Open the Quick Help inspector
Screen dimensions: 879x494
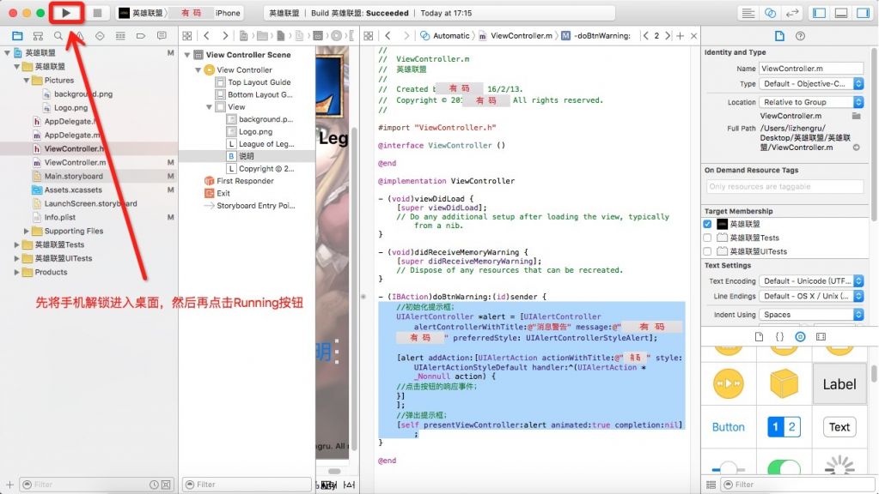pos(801,36)
